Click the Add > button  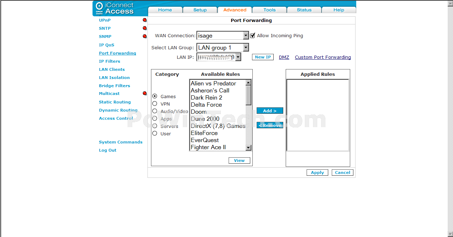(x=270, y=111)
